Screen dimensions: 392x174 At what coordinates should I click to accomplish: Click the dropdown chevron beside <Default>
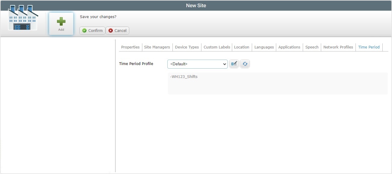pyautogui.click(x=224, y=64)
